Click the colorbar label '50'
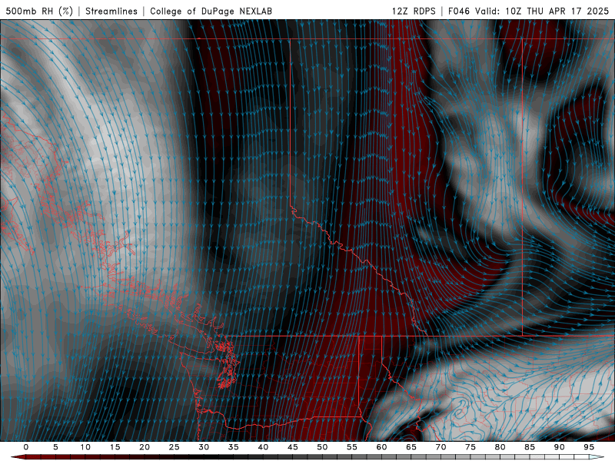This screenshot has height=461, width=615. (x=322, y=447)
